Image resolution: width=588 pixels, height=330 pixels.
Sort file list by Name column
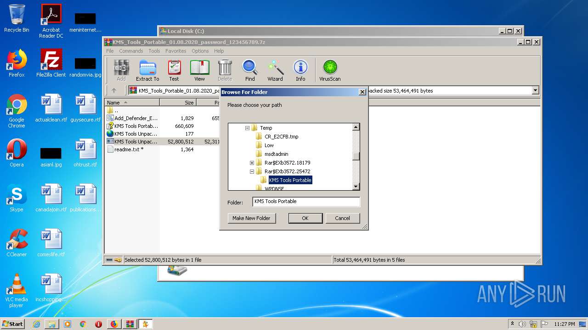pos(132,103)
